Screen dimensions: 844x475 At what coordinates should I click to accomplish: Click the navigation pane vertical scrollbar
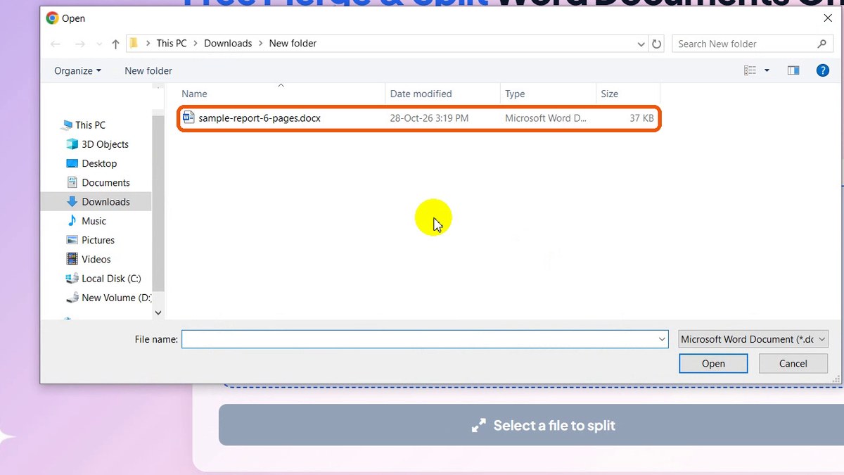click(x=158, y=204)
